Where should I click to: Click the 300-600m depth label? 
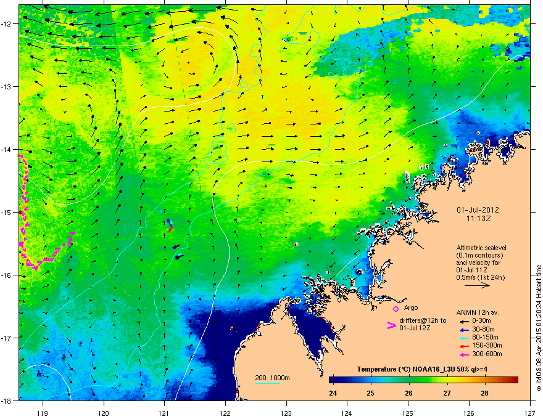coord(487,354)
